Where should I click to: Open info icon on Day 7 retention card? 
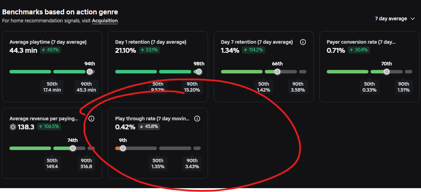303,42
